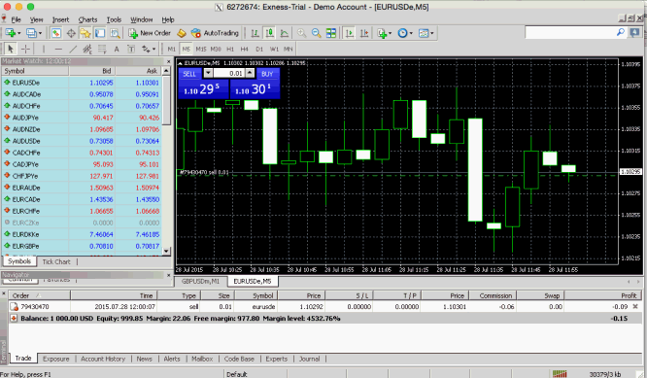647x378 pixels.
Task: Open the Market Watch toolbar icon
Action: click(x=56, y=33)
